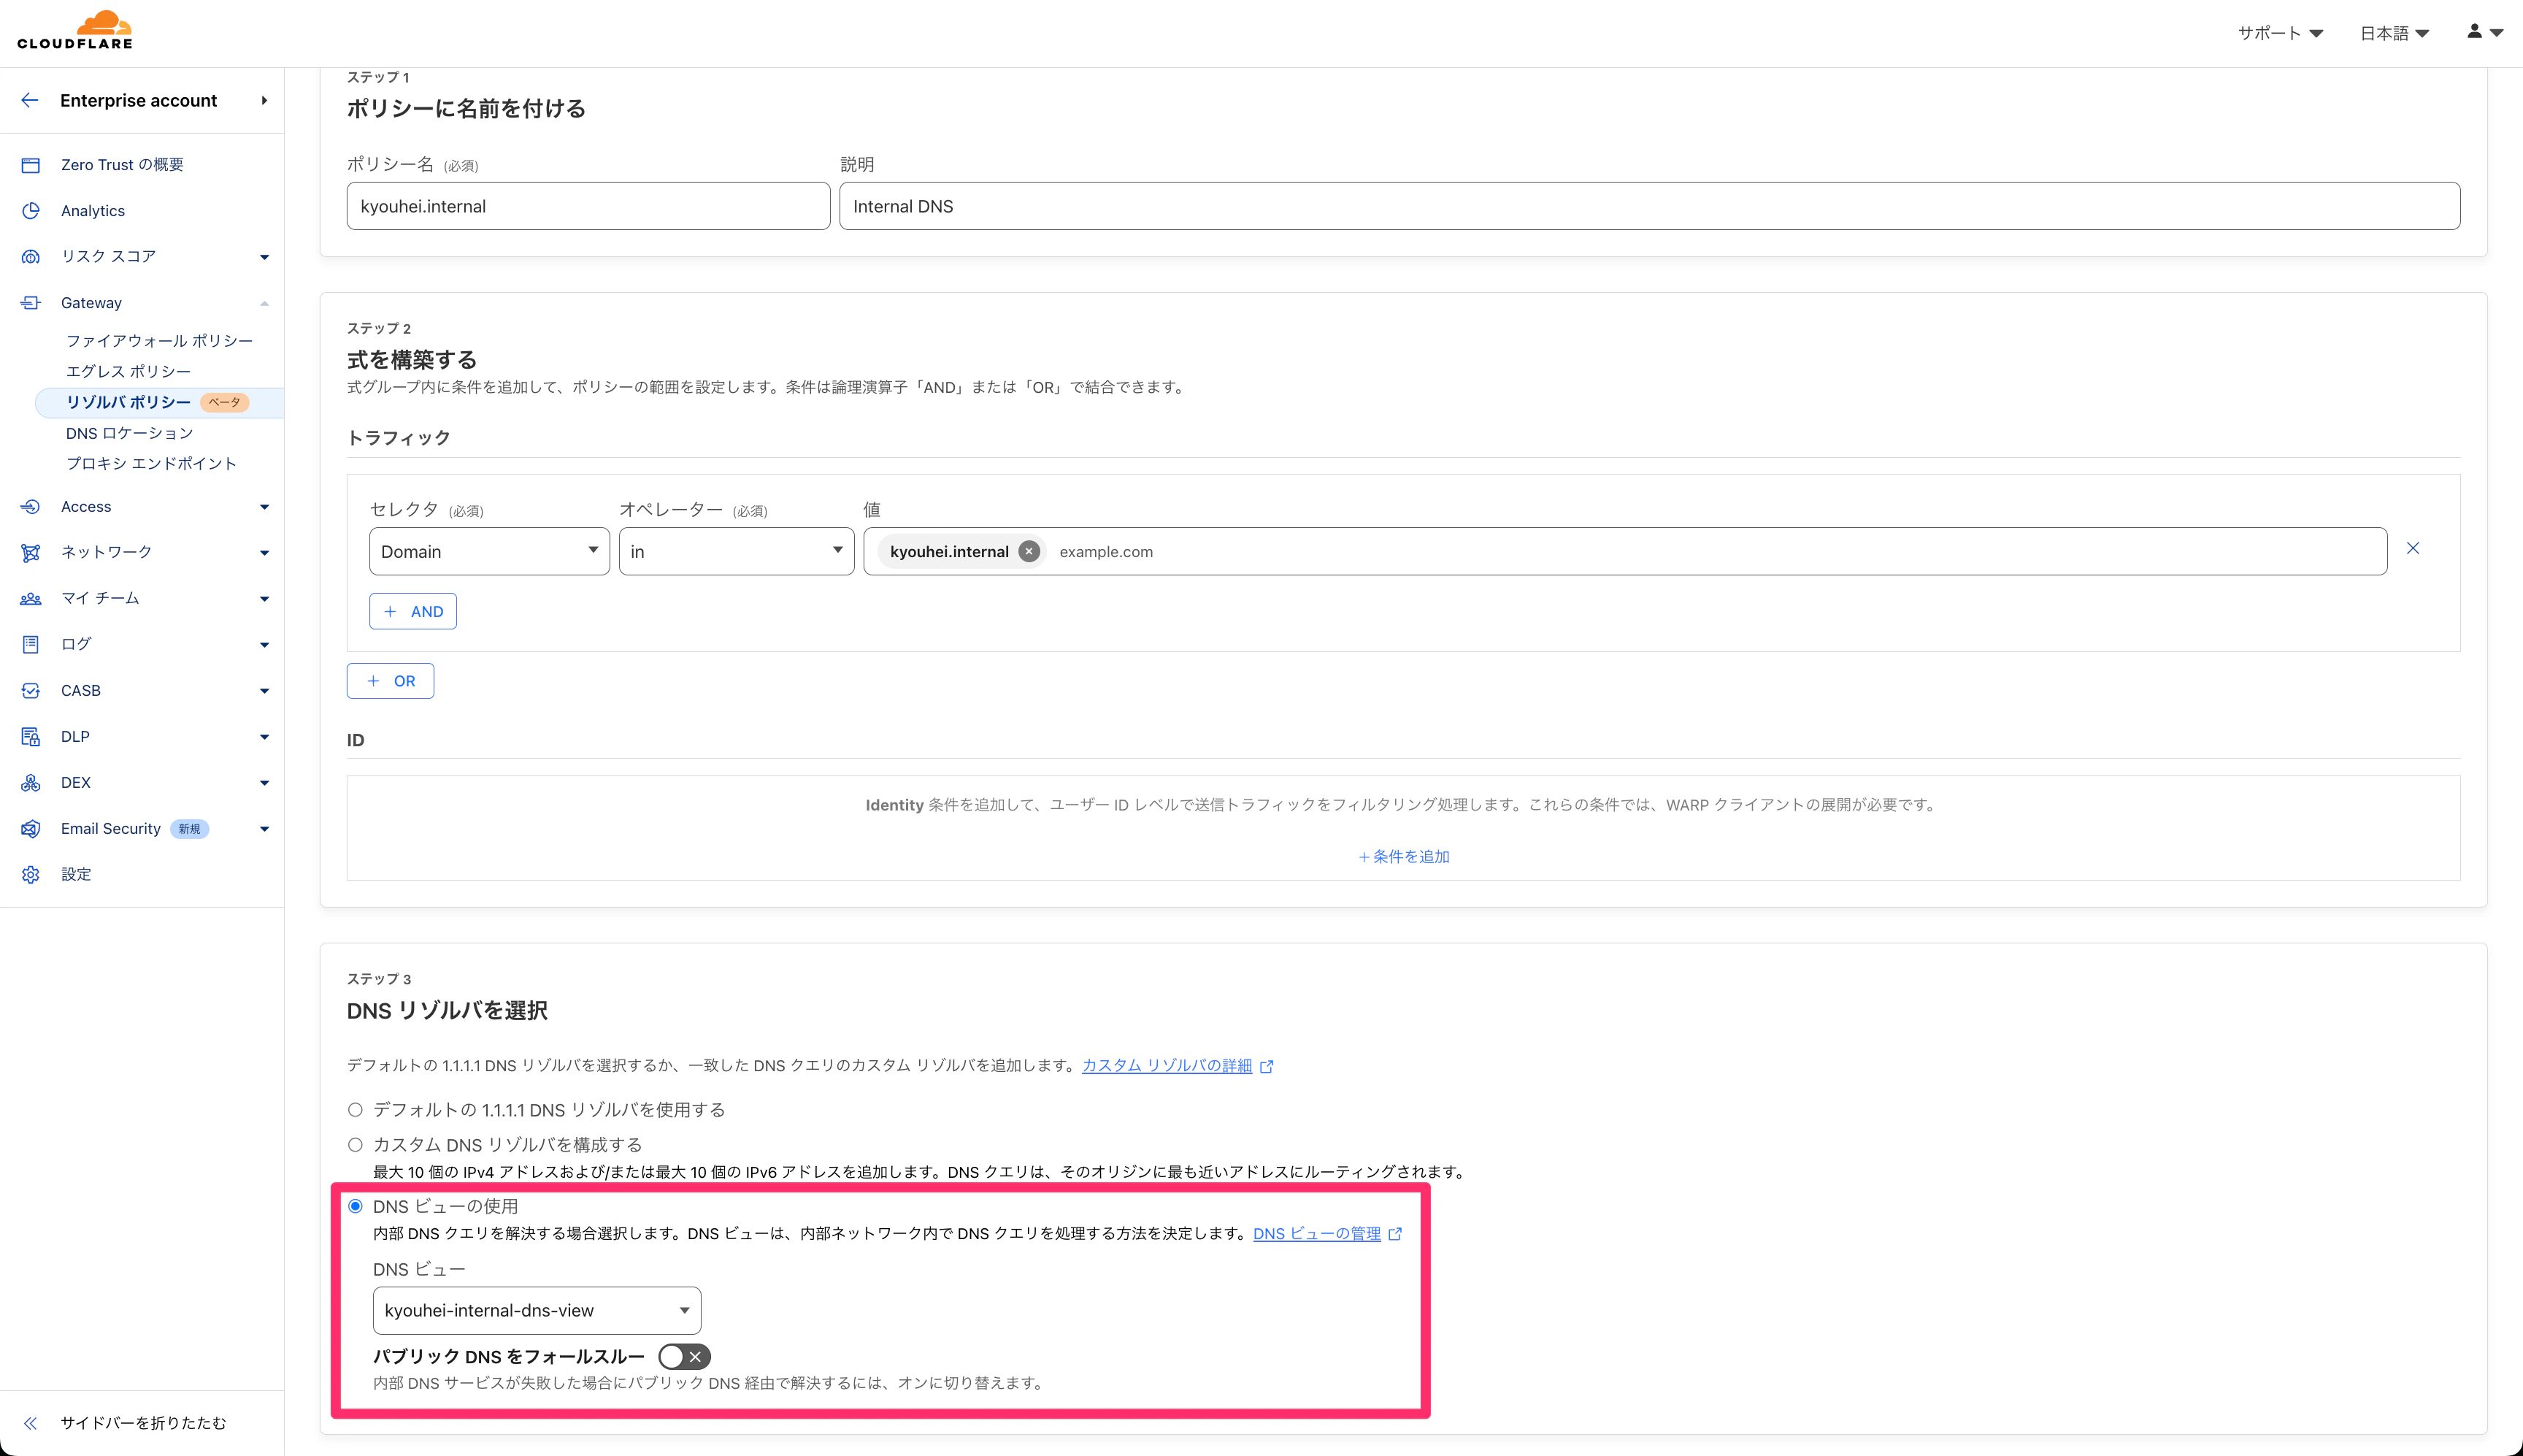Open the 'in' operator dropdown
This screenshot has width=2523, height=1456.
pos(737,551)
